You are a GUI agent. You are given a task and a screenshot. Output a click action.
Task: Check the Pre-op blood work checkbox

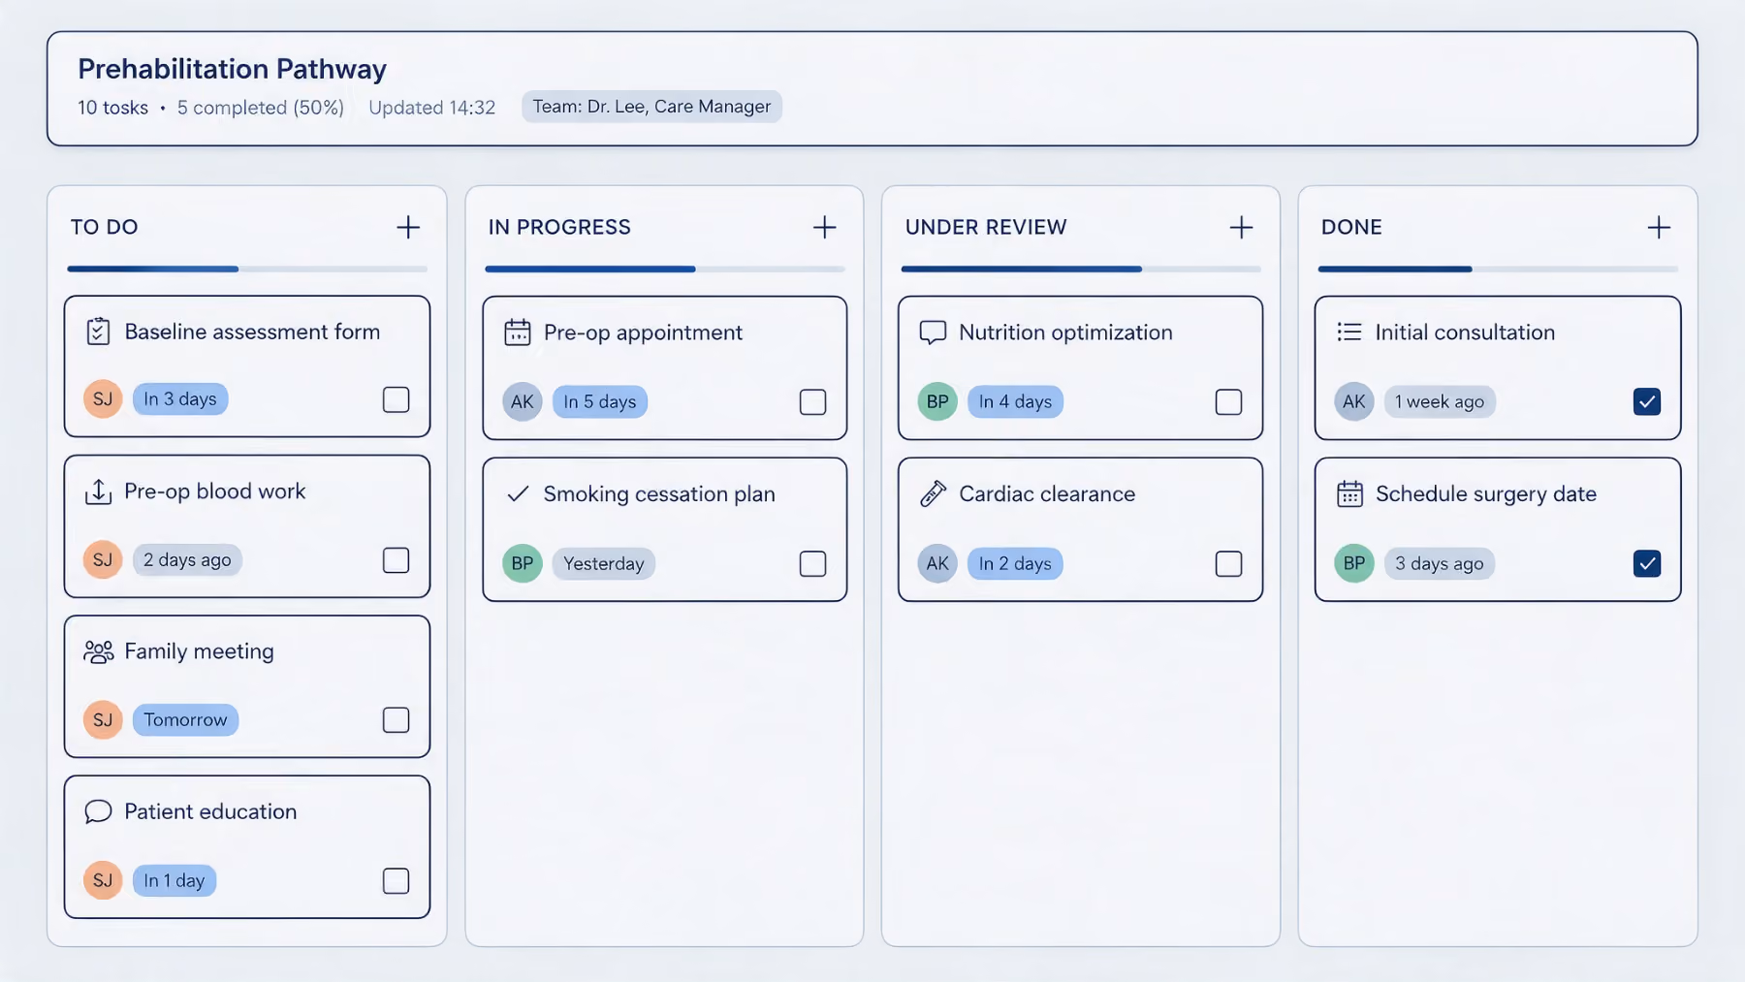(x=396, y=560)
